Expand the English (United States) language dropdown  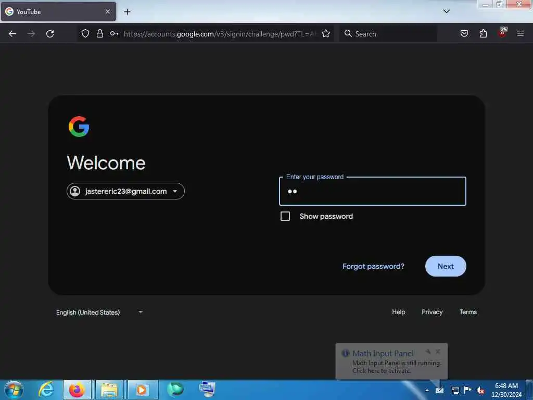99,312
